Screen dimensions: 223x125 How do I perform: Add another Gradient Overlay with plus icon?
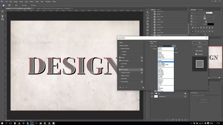click(142, 73)
